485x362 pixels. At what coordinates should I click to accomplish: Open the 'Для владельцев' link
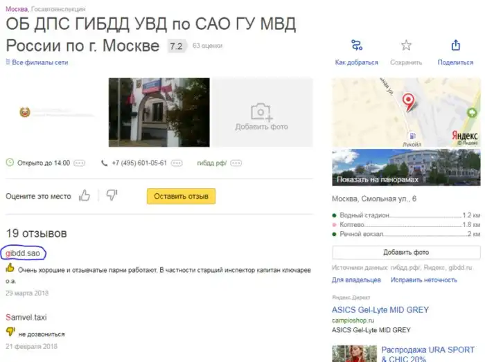pos(356,280)
